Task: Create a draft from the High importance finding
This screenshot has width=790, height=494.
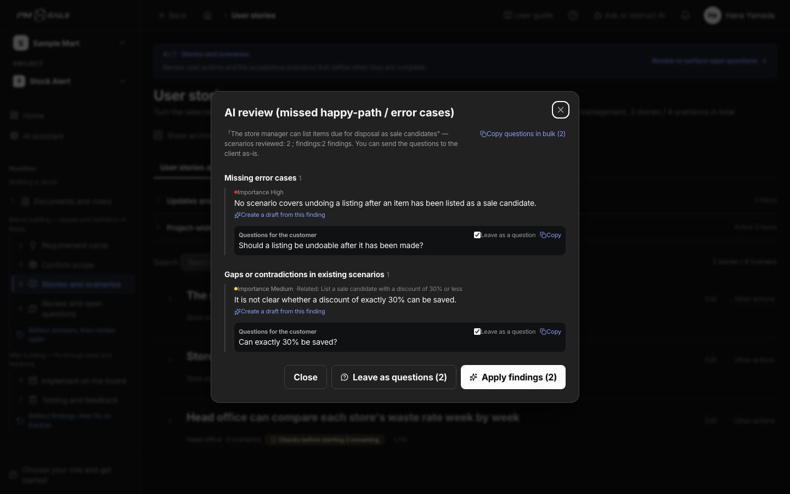Action: [x=280, y=215]
